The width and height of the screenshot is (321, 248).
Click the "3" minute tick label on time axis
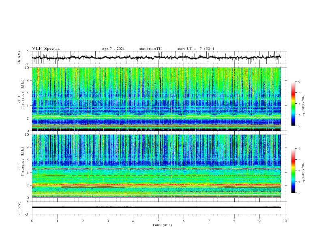tap(108, 221)
